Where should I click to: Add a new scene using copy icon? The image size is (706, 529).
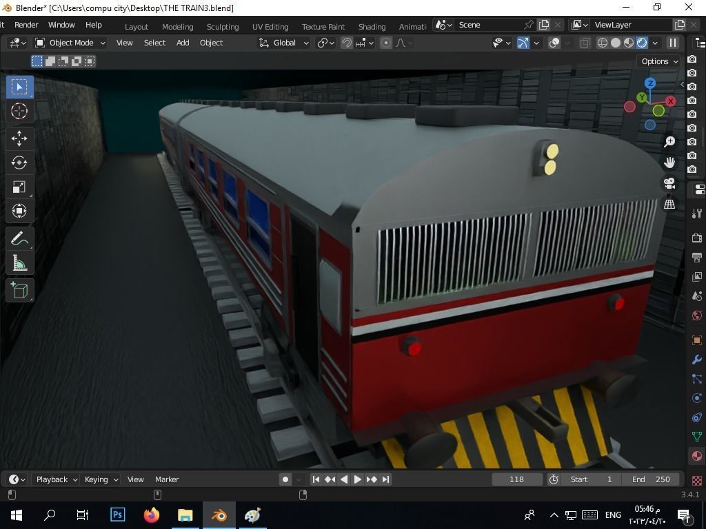point(544,25)
